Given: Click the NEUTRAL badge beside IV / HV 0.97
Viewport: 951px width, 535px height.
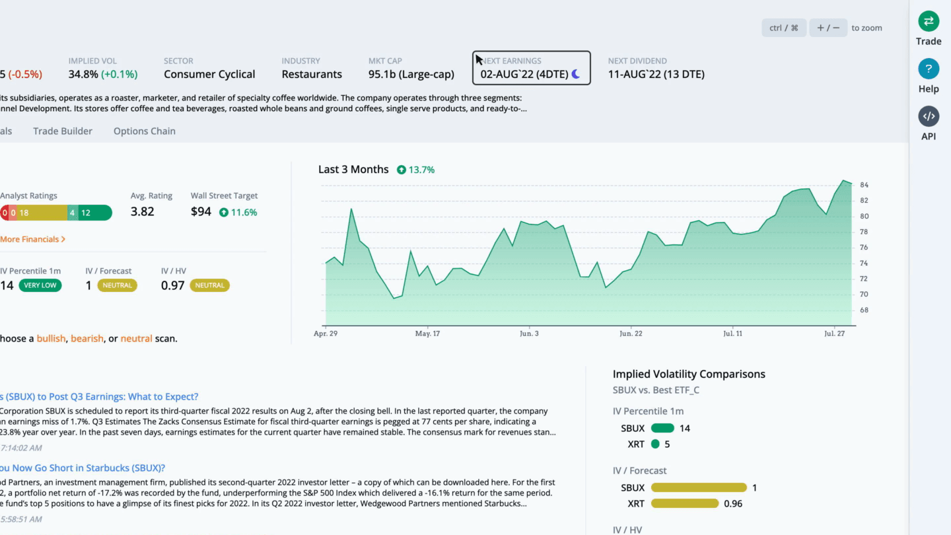Looking at the screenshot, I should [x=209, y=285].
